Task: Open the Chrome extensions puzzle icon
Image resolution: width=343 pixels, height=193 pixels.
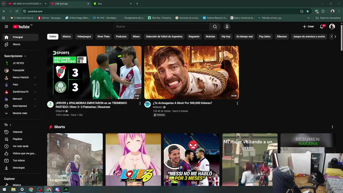Action: (x=323, y=11)
